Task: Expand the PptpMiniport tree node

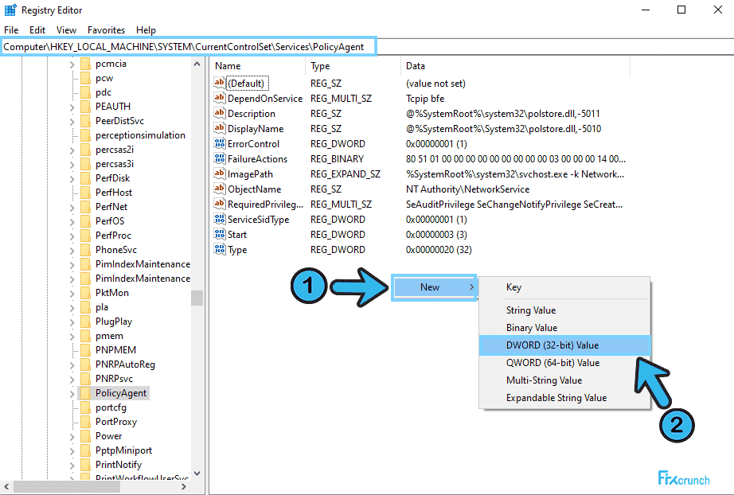Action: tap(72, 451)
